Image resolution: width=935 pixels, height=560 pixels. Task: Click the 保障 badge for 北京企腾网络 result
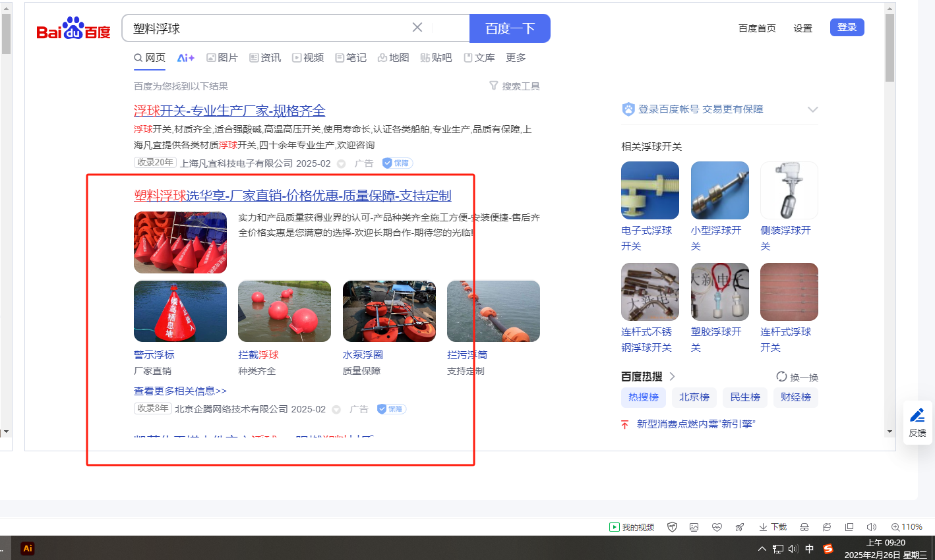[x=392, y=409]
